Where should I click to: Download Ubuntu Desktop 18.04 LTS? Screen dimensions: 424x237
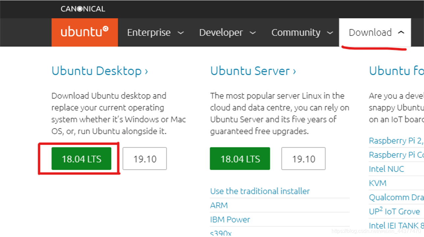[x=81, y=159]
